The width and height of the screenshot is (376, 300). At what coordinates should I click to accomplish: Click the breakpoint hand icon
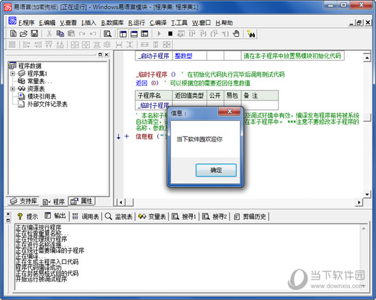point(236,33)
